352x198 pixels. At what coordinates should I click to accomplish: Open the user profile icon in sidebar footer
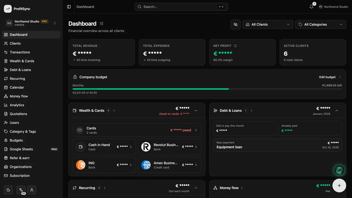[x=32, y=190]
